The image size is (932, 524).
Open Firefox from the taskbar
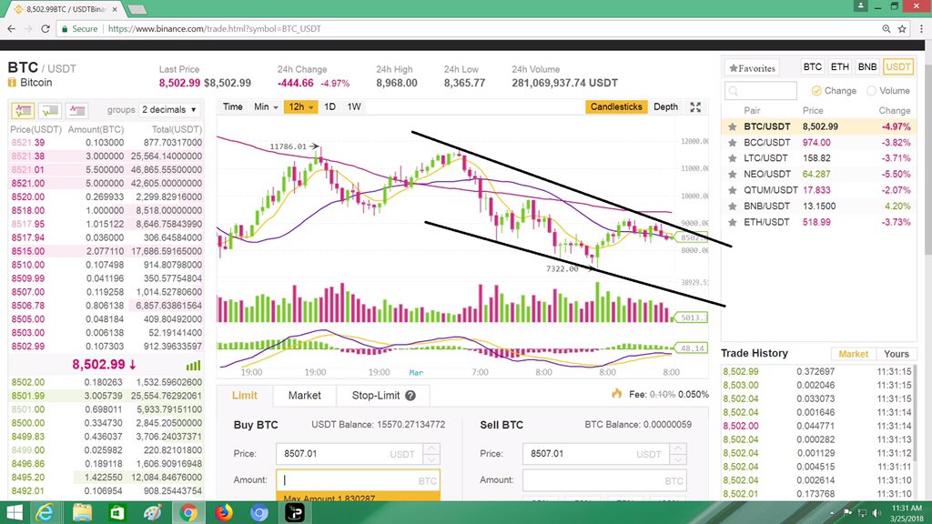[x=224, y=513]
